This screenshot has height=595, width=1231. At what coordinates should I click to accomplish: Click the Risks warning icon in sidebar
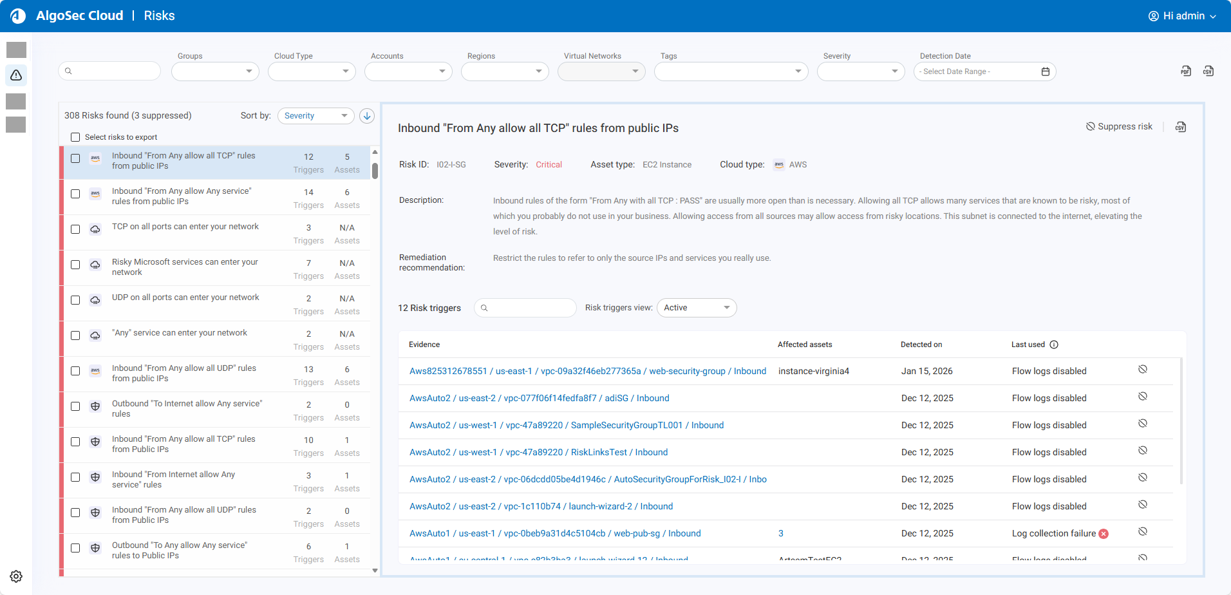pos(16,75)
